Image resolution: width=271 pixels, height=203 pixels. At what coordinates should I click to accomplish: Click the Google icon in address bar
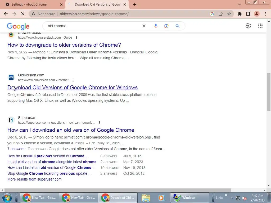(212, 14)
